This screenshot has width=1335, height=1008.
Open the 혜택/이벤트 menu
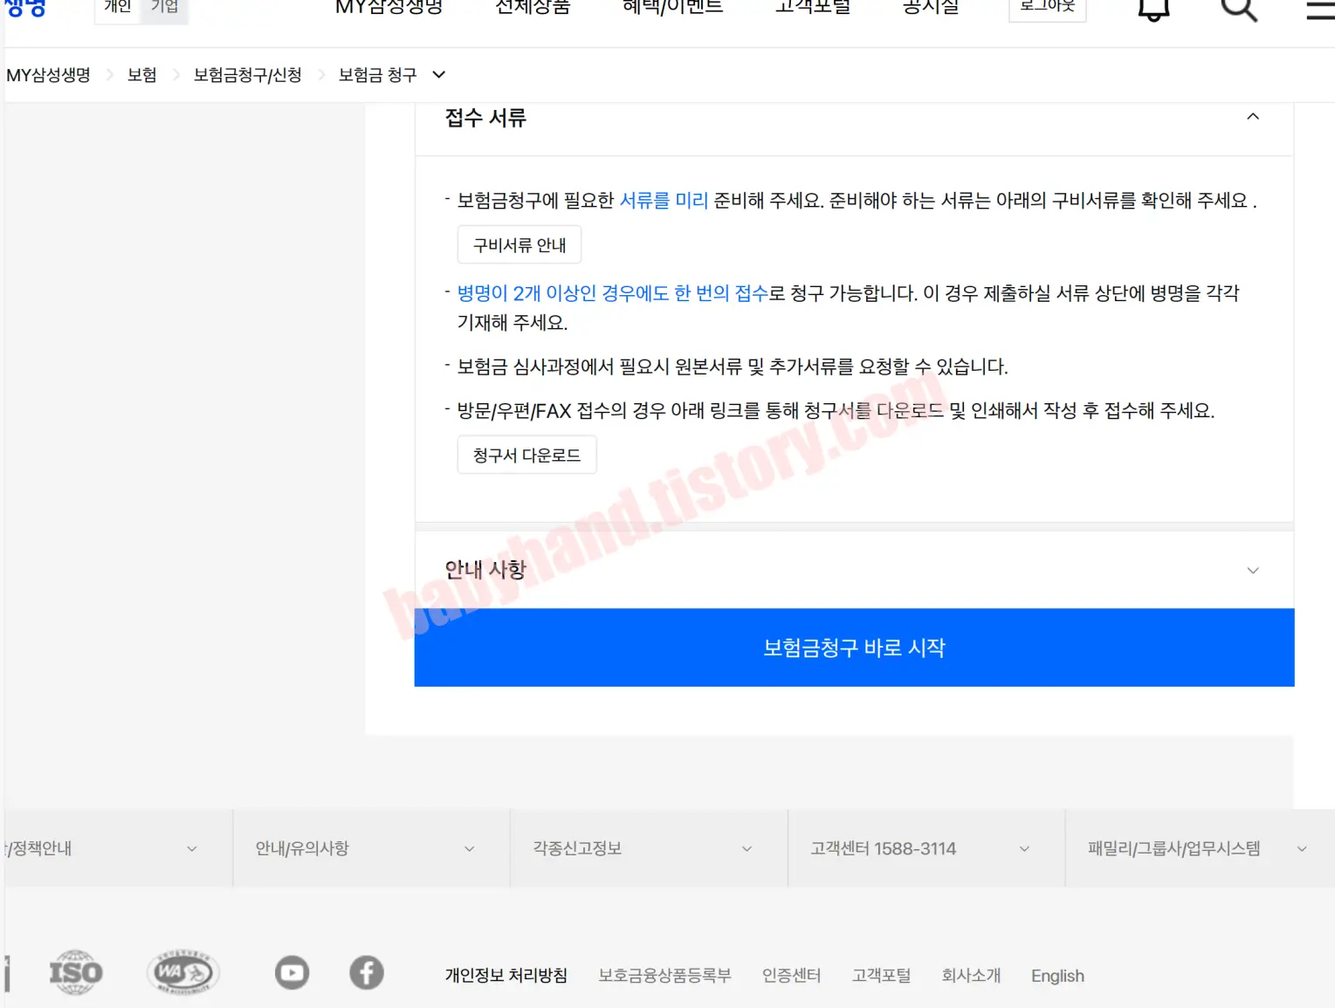point(672,8)
